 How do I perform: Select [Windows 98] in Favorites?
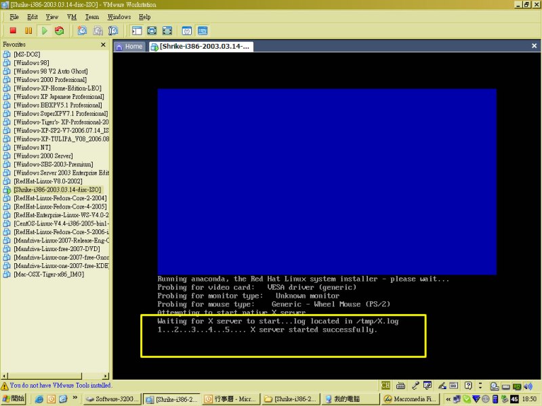tap(31, 63)
